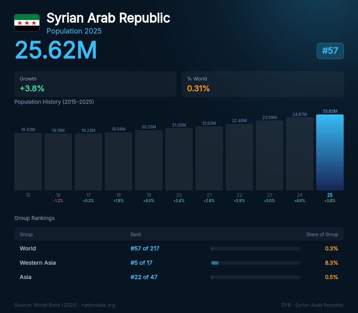358x313 pixels.
Task: Click the Asia share progress bar
Action: point(256,277)
